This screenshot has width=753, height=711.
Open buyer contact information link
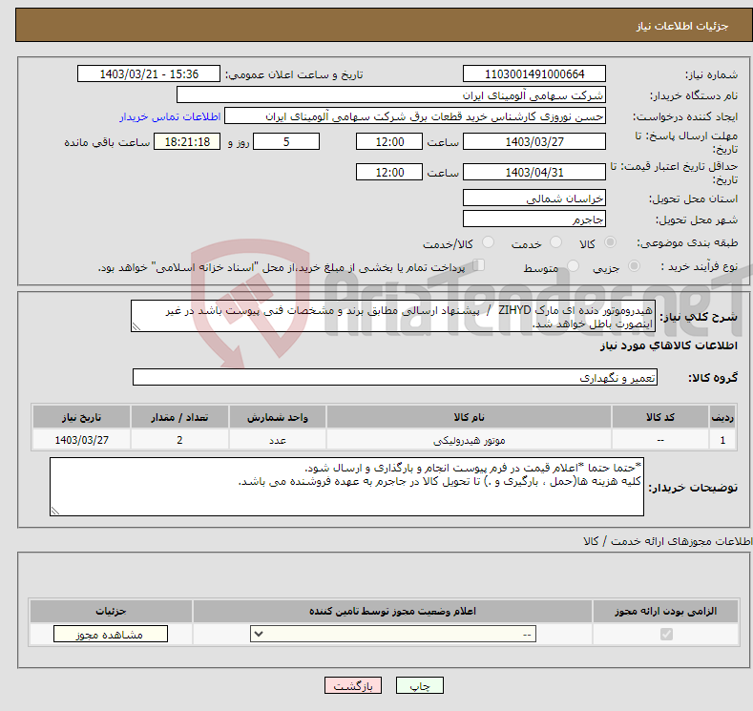tap(170, 116)
